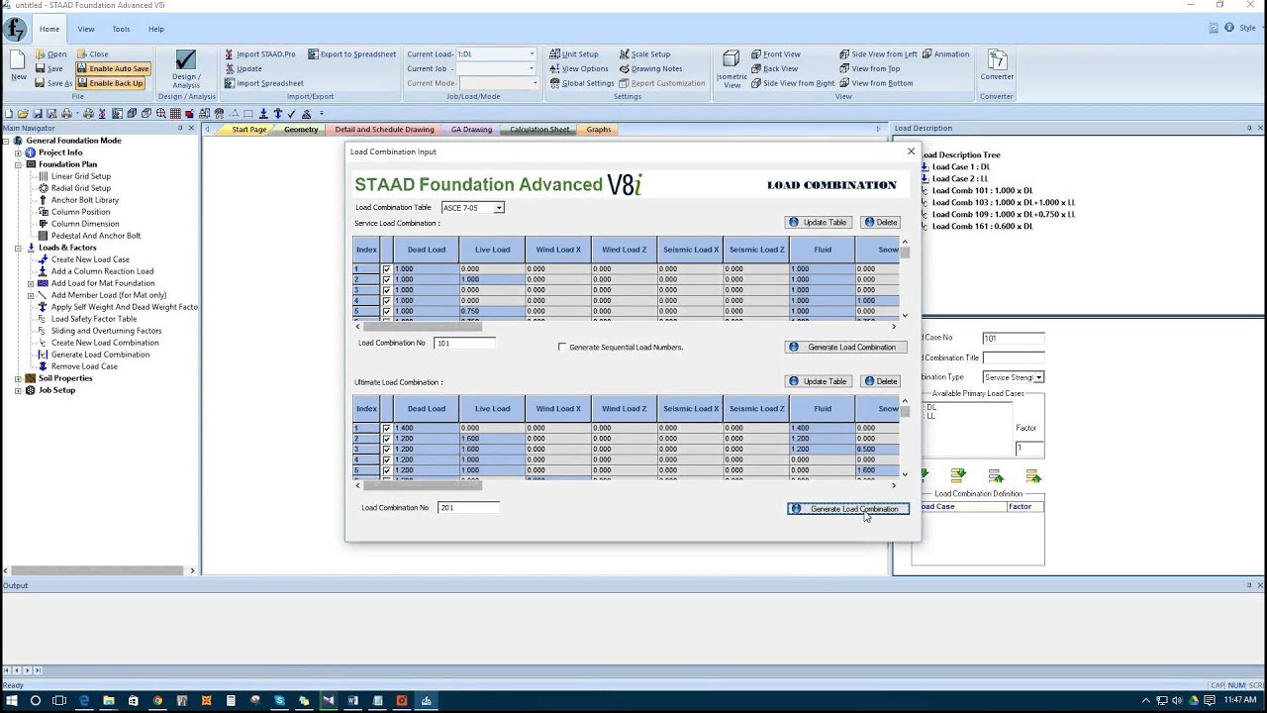This screenshot has width=1267, height=713.
Task: Check Generate Sequential Load Numbers
Action: 562,347
